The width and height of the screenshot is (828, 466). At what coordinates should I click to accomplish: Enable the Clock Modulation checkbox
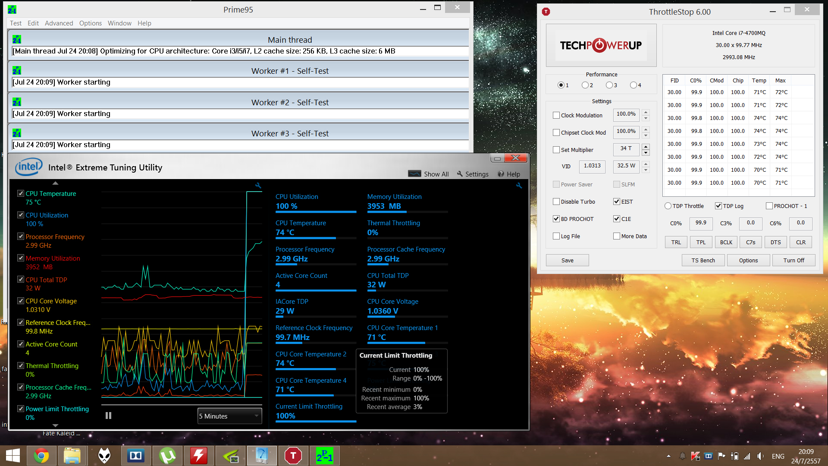[556, 116]
